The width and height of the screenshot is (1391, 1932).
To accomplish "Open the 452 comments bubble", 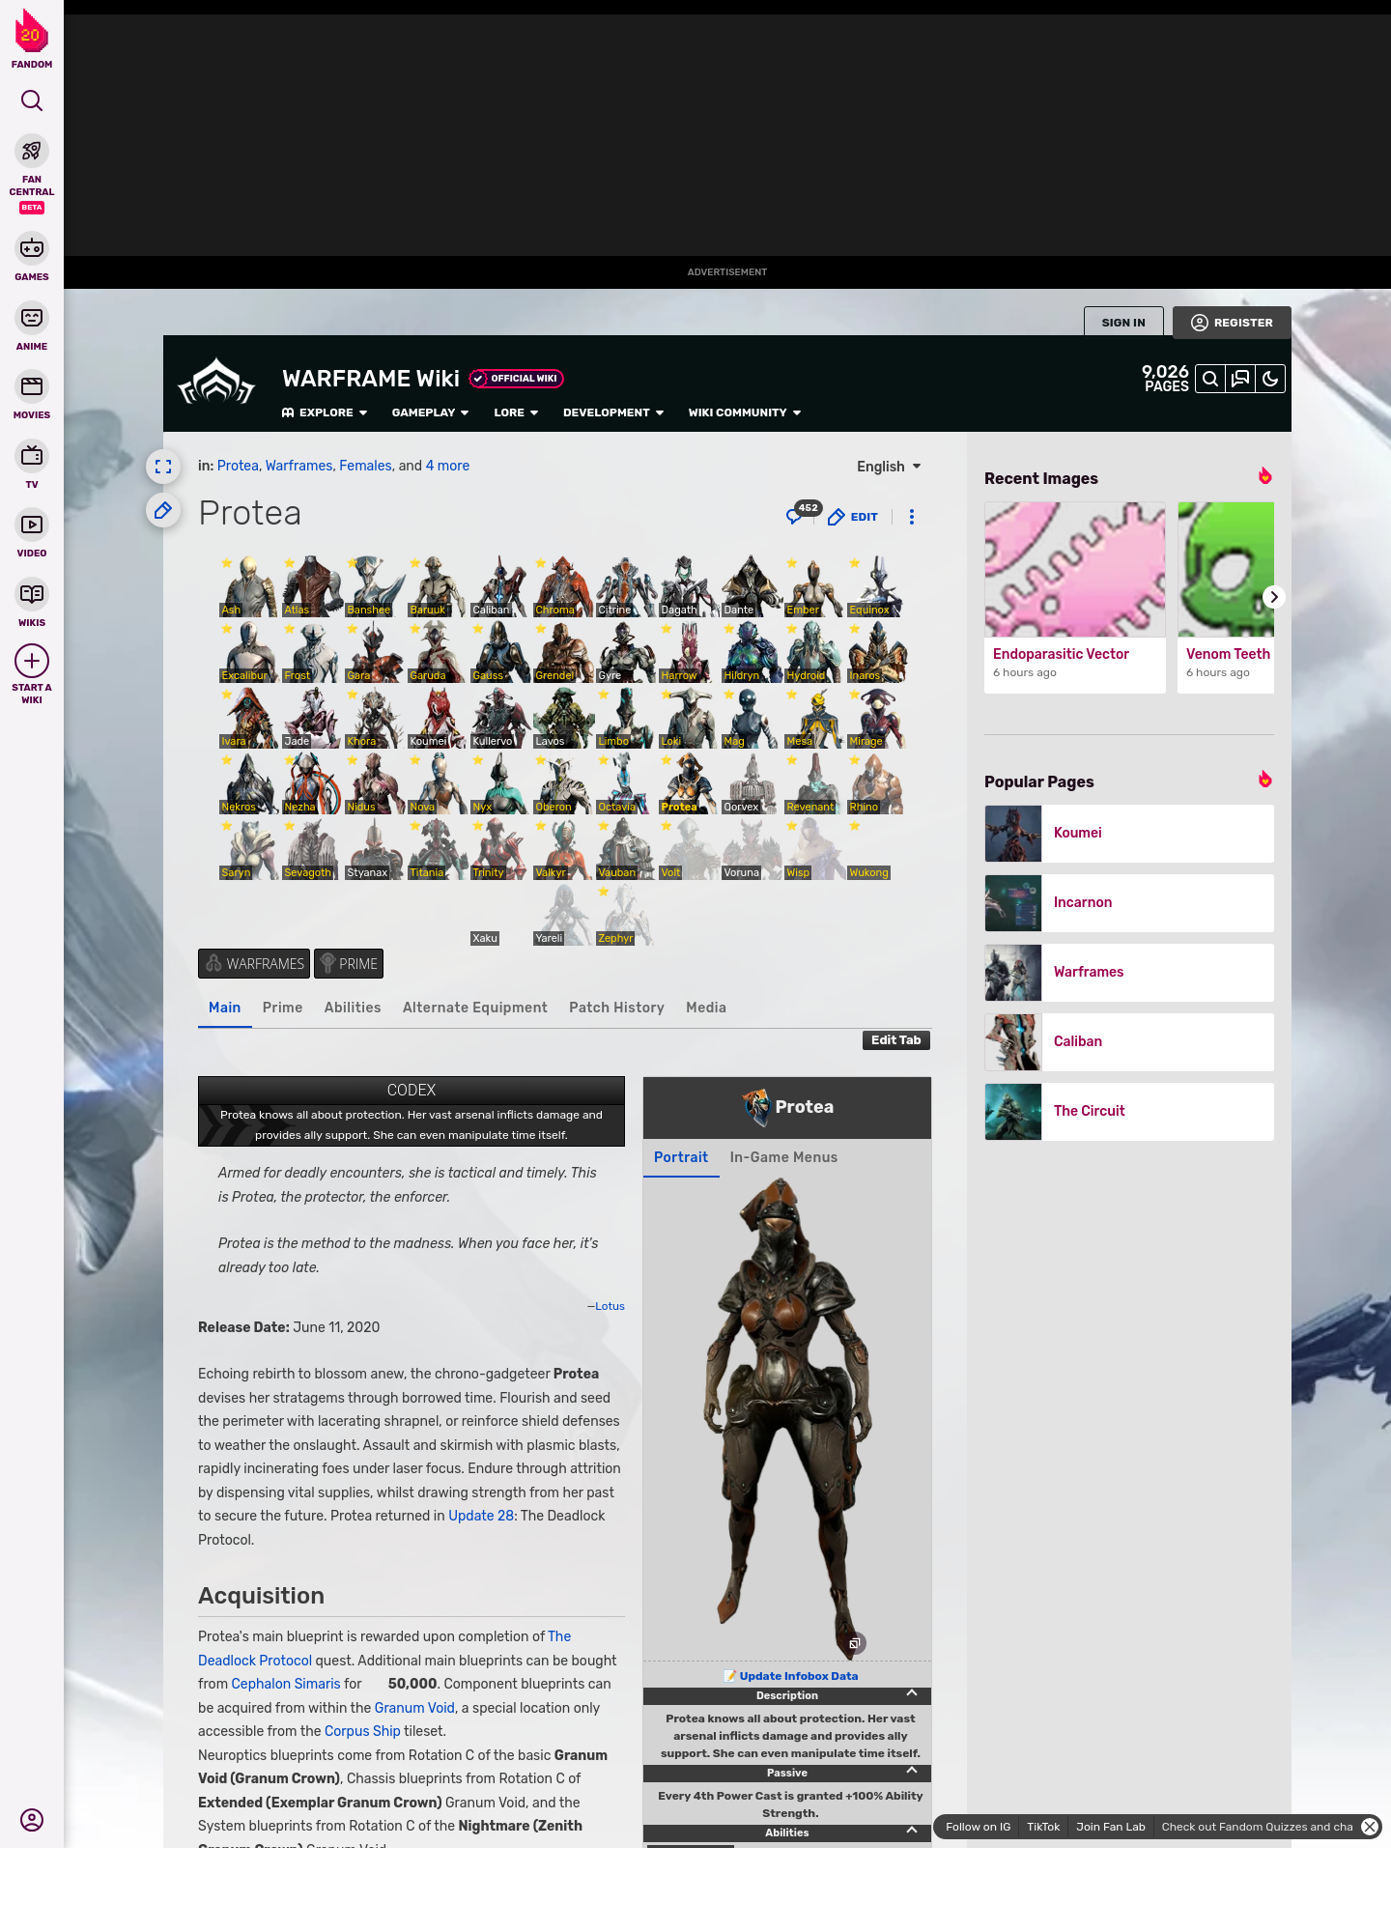I will pos(802,513).
